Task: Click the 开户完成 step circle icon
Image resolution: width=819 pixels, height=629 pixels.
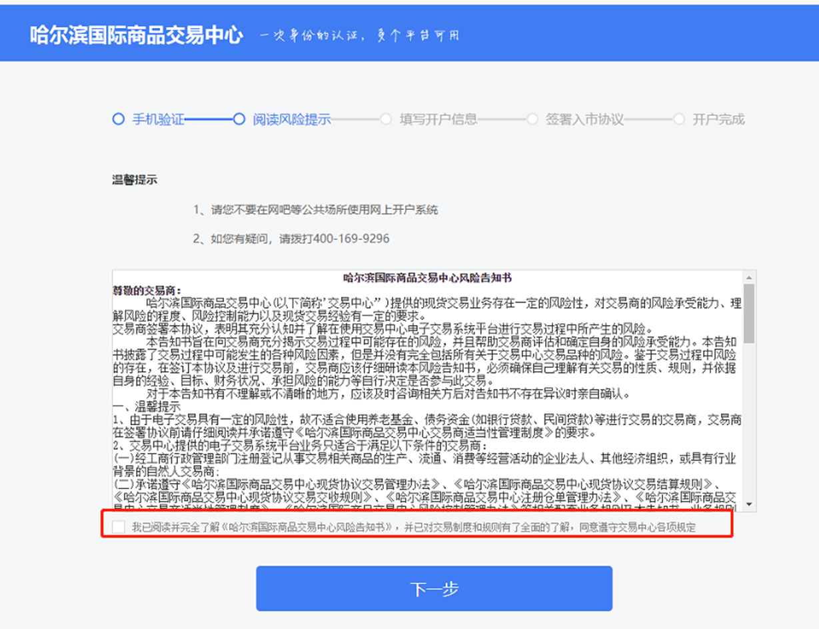Action: (679, 119)
